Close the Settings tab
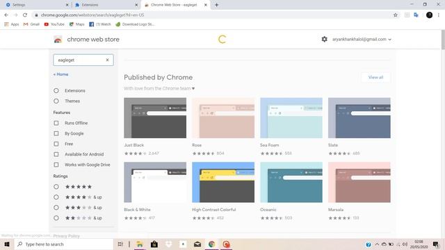The image size is (445, 250). pos(67,5)
